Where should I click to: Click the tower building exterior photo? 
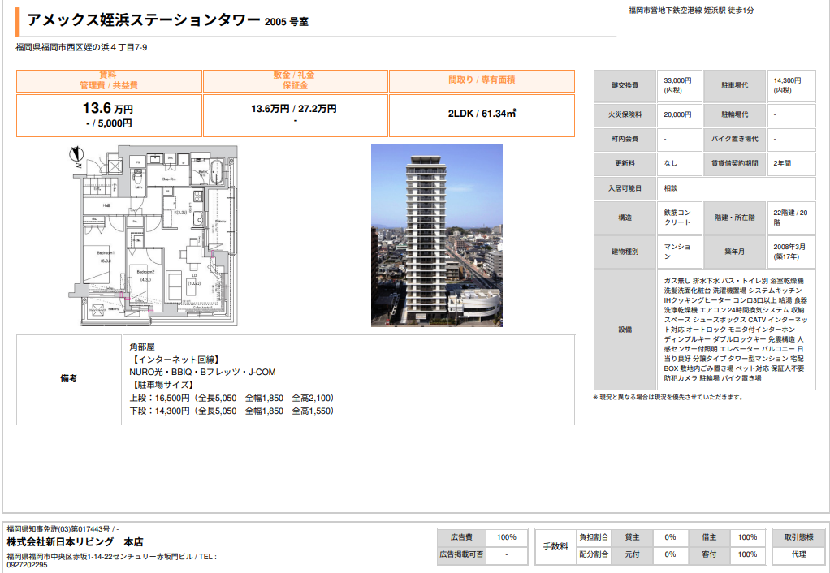tap(437, 235)
